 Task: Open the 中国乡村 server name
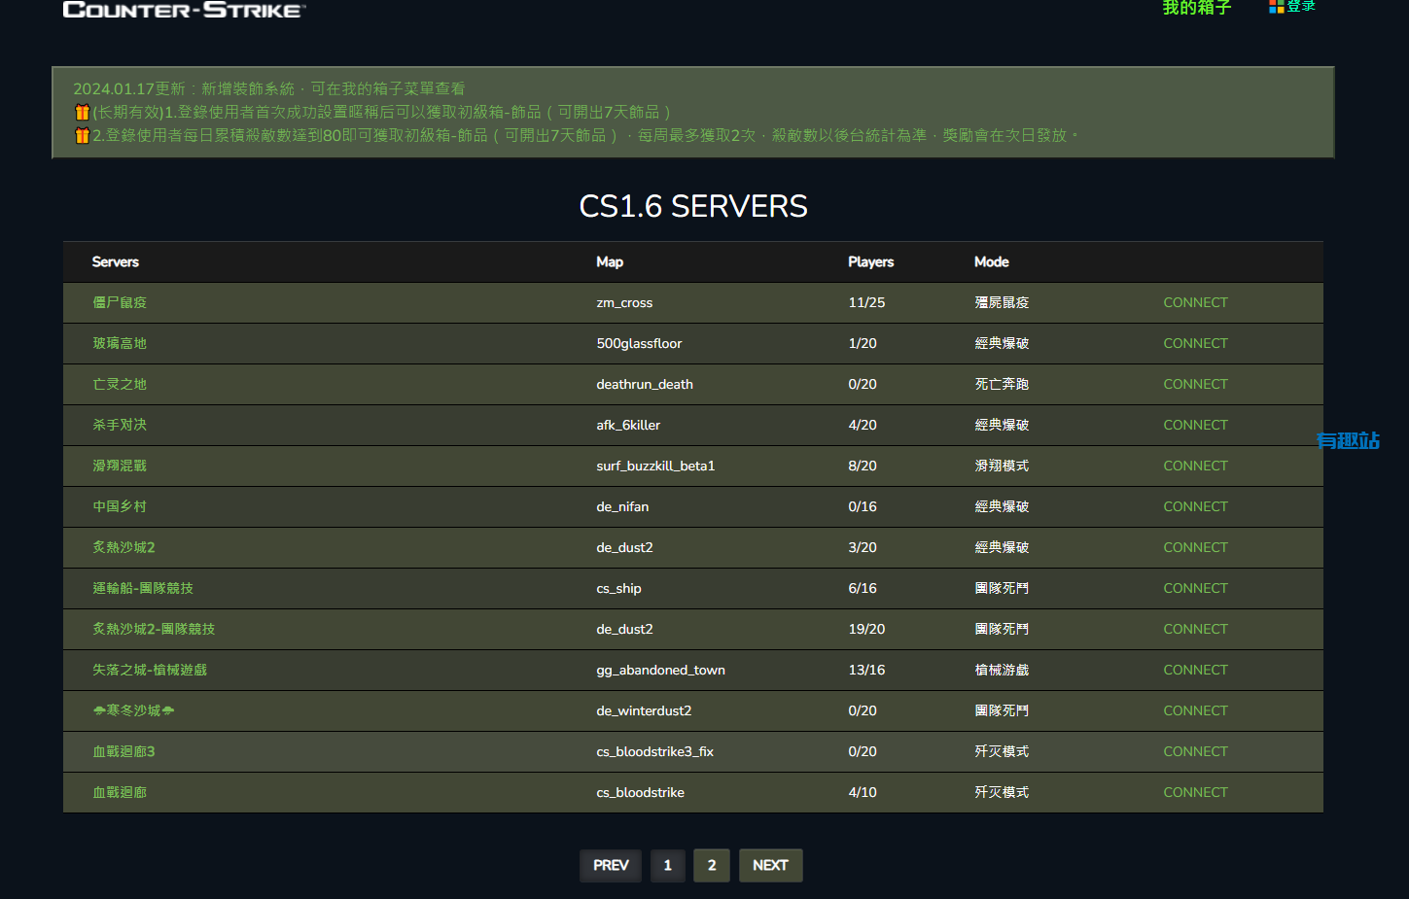pos(120,506)
